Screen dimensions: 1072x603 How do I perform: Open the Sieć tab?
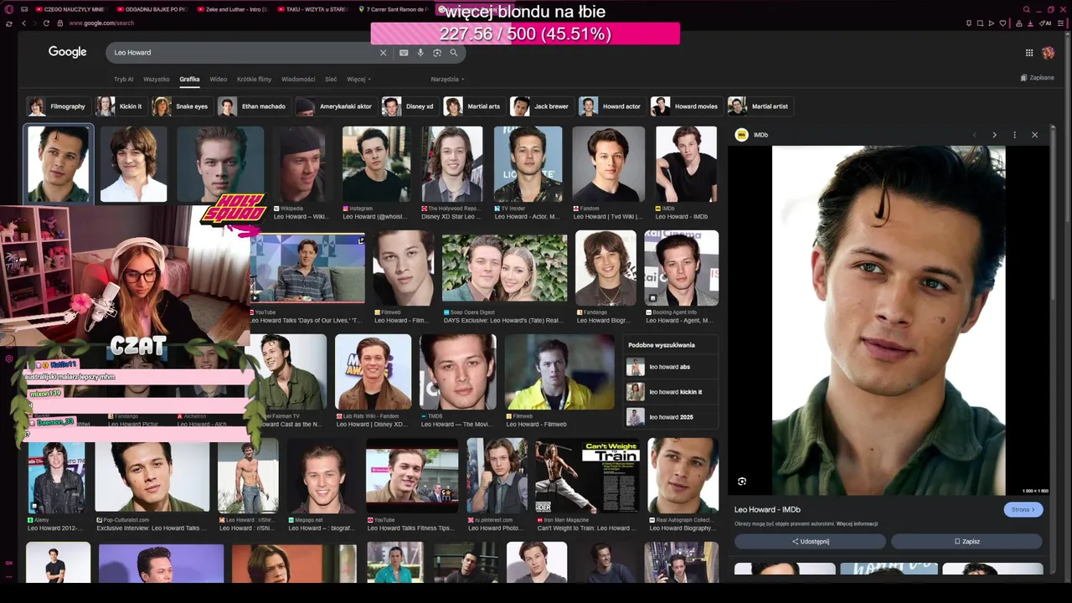(331, 80)
